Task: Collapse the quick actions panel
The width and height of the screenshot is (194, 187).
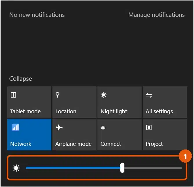Action: 21,79
